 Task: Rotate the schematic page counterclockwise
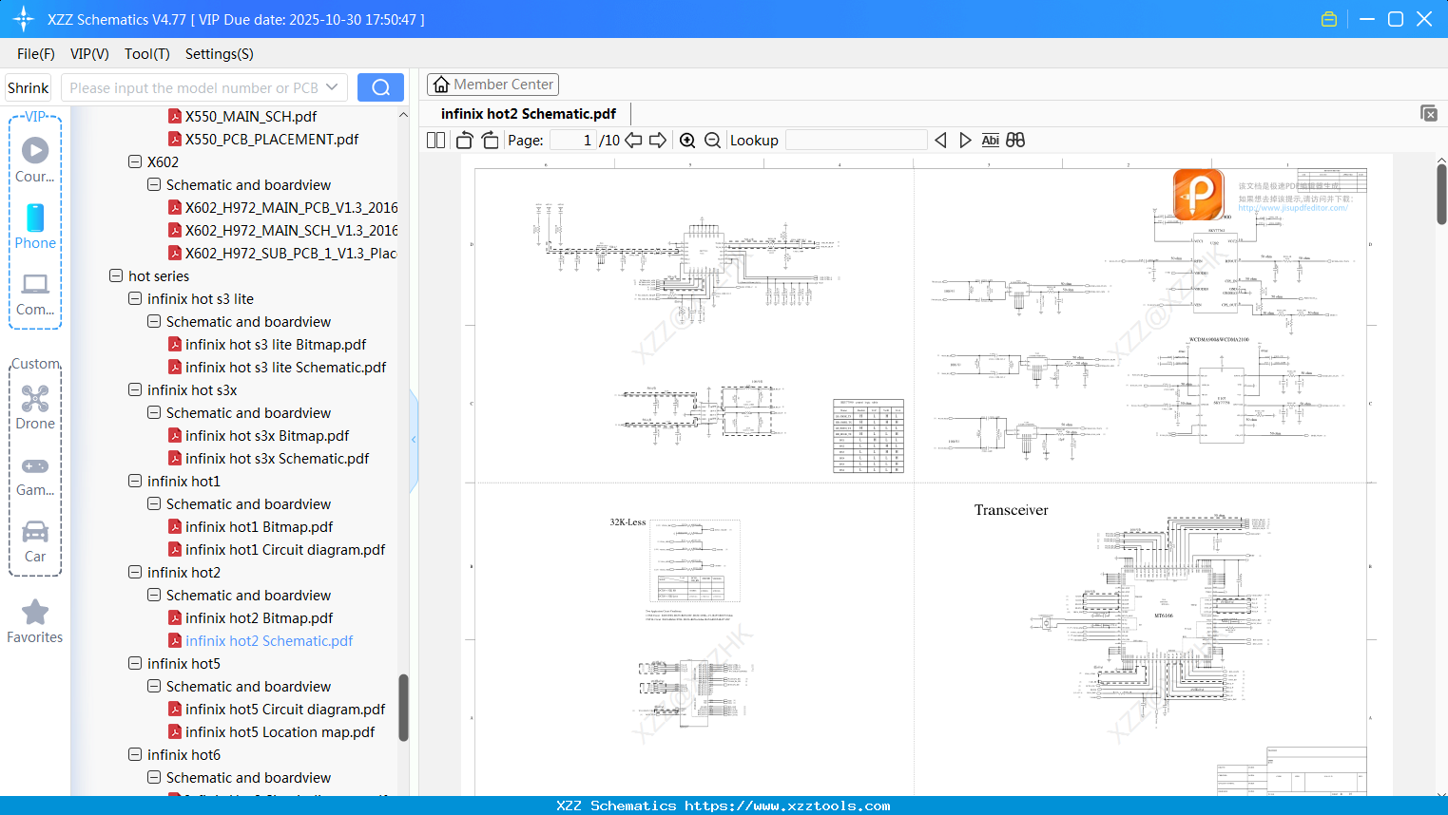coord(463,140)
